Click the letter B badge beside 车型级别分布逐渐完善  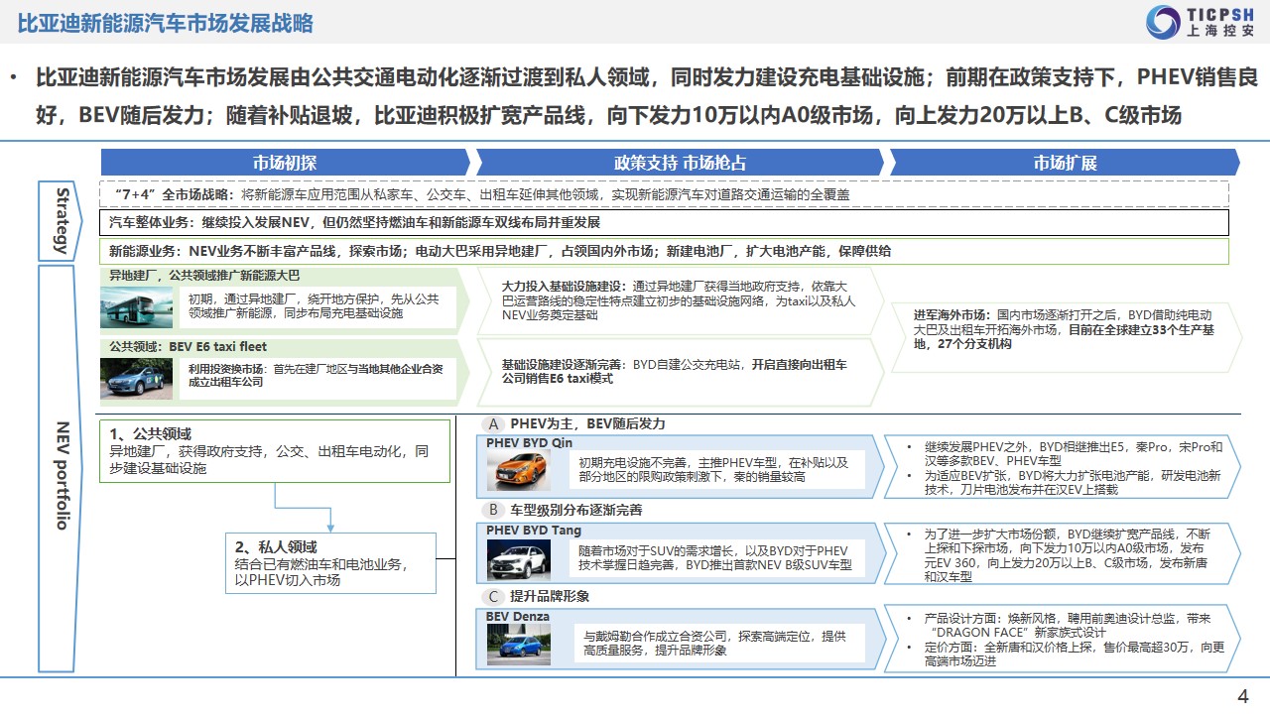pyautogui.click(x=493, y=510)
